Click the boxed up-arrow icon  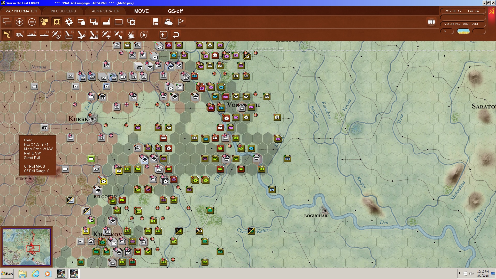163,35
